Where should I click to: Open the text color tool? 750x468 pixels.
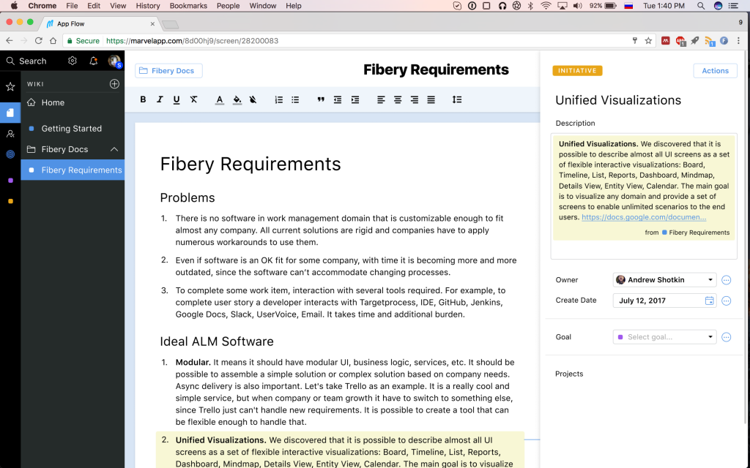click(220, 99)
